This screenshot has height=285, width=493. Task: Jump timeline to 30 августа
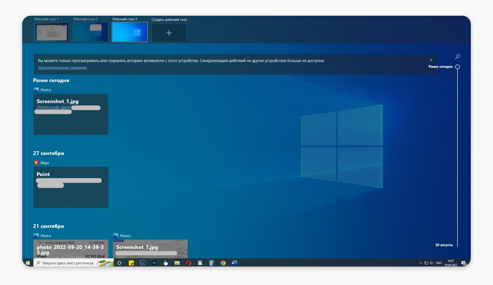point(444,245)
